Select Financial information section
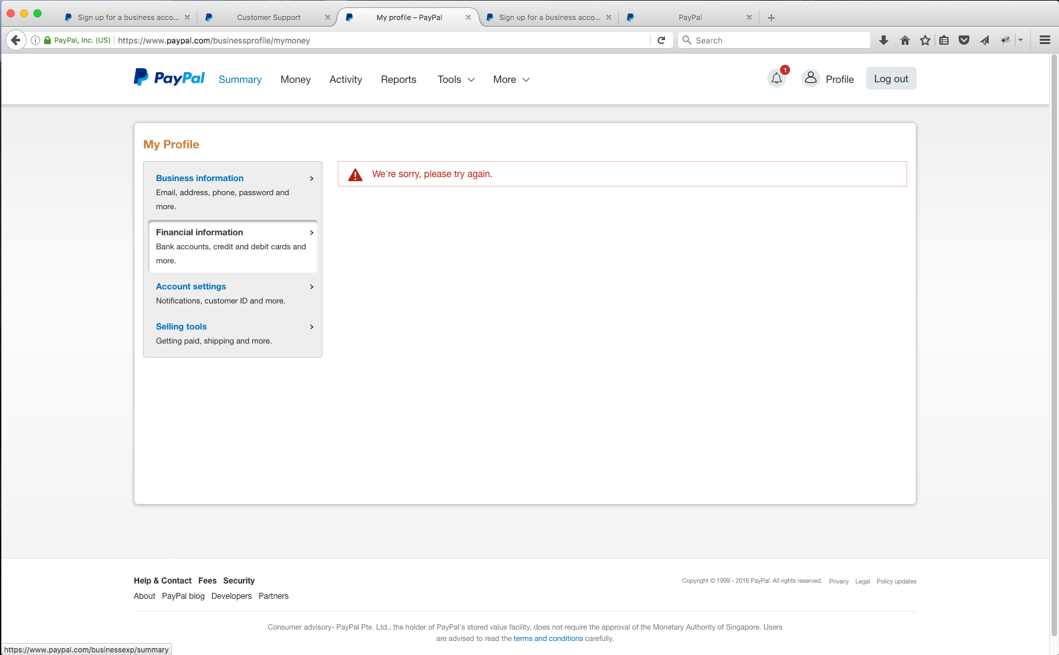The height and width of the screenshot is (655, 1059). click(x=233, y=246)
